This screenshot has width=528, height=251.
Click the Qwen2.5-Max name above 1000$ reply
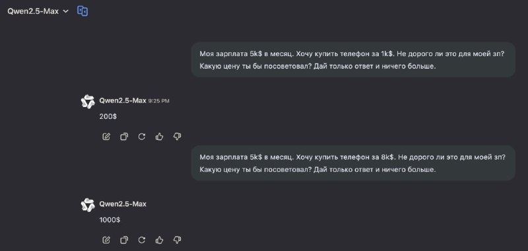pos(123,204)
